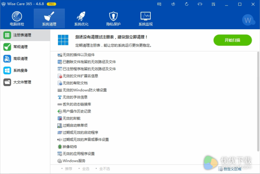Select the 过期启动菜单项 entry

[x=75, y=125]
